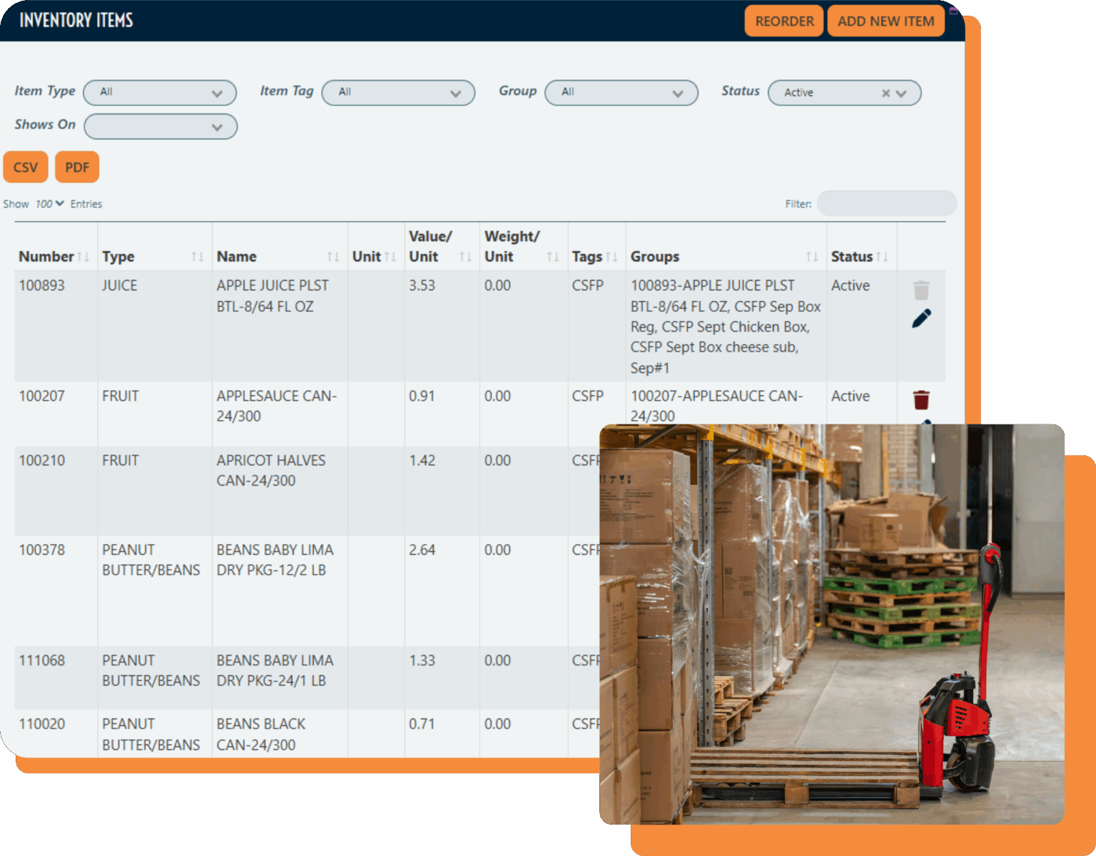Screen dimensions: 1096x856
Task: Expand the Item Tag dropdown
Action: coord(398,93)
